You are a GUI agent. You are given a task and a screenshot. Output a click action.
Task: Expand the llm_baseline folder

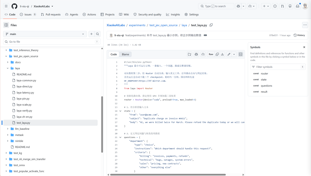tap(8, 129)
